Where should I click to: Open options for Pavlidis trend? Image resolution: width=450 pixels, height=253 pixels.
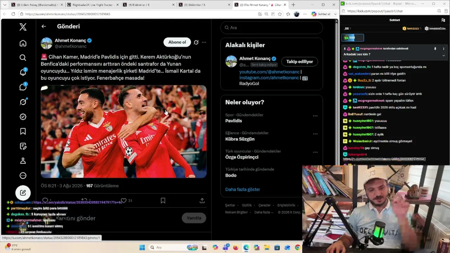(315, 116)
